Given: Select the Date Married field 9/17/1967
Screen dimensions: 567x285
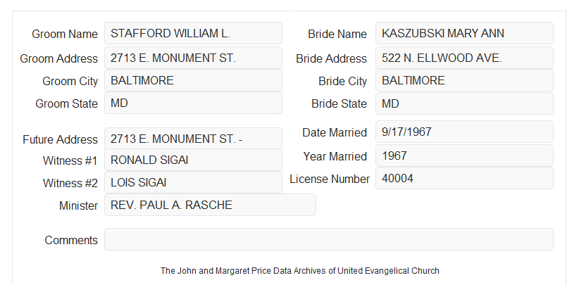Looking at the screenshot, I should pos(464,132).
